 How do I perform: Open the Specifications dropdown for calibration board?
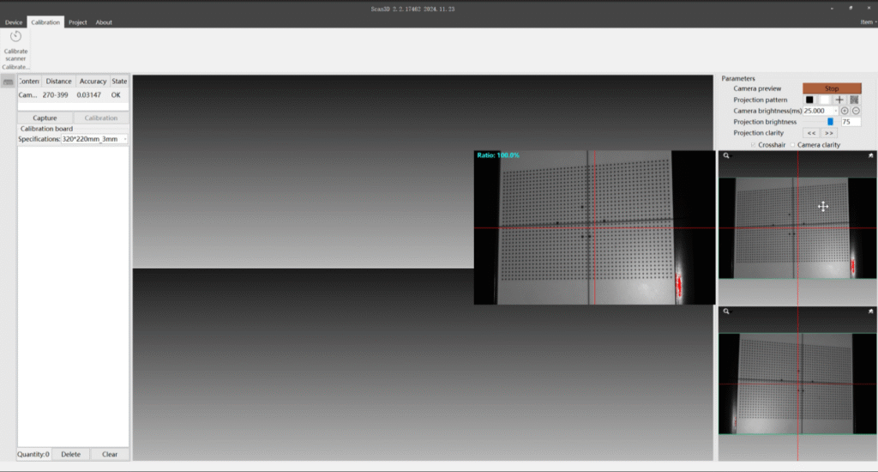125,139
